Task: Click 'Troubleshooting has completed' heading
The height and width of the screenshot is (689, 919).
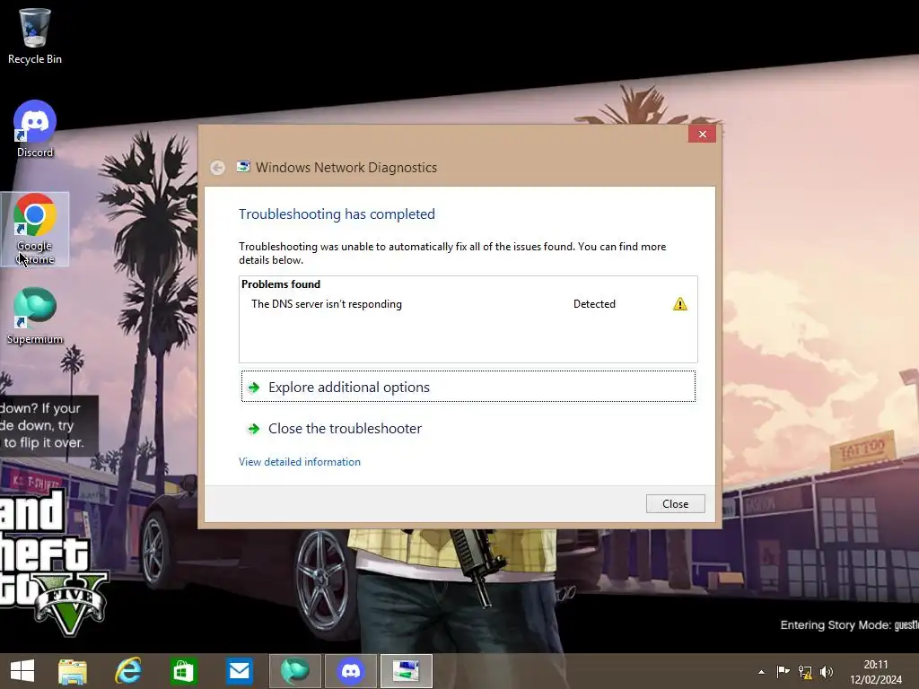Action: [337, 214]
